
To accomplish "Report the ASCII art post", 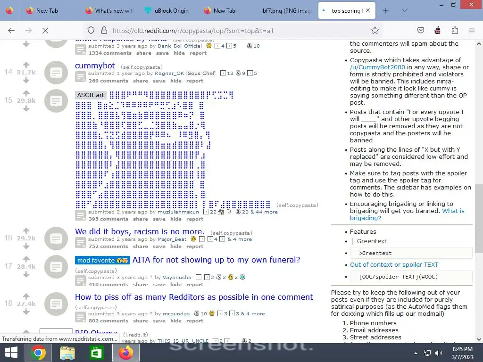I will (x=195, y=219).
